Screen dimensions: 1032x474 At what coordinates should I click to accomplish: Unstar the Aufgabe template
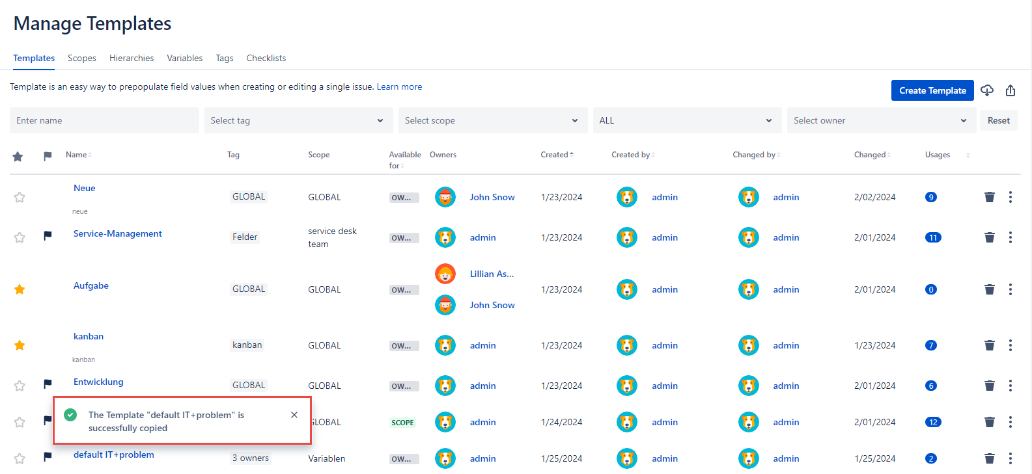tap(20, 289)
